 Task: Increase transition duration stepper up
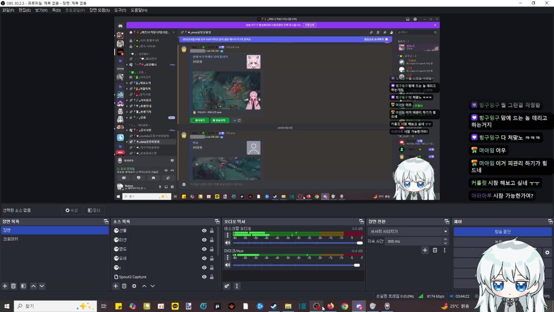tap(446, 239)
